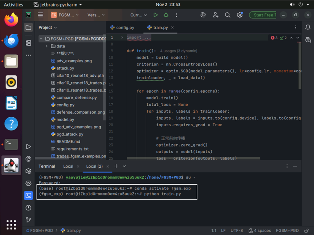Open the hamburger main menu
314x235 pixels.
40,15
